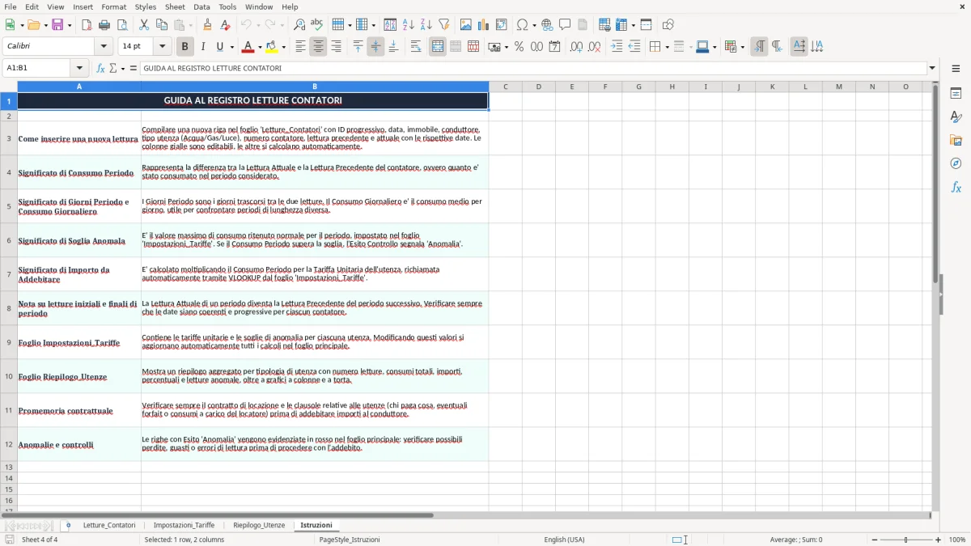Open sidebar Functions fx panel icon
The height and width of the screenshot is (546, 971).
point(956,188)
